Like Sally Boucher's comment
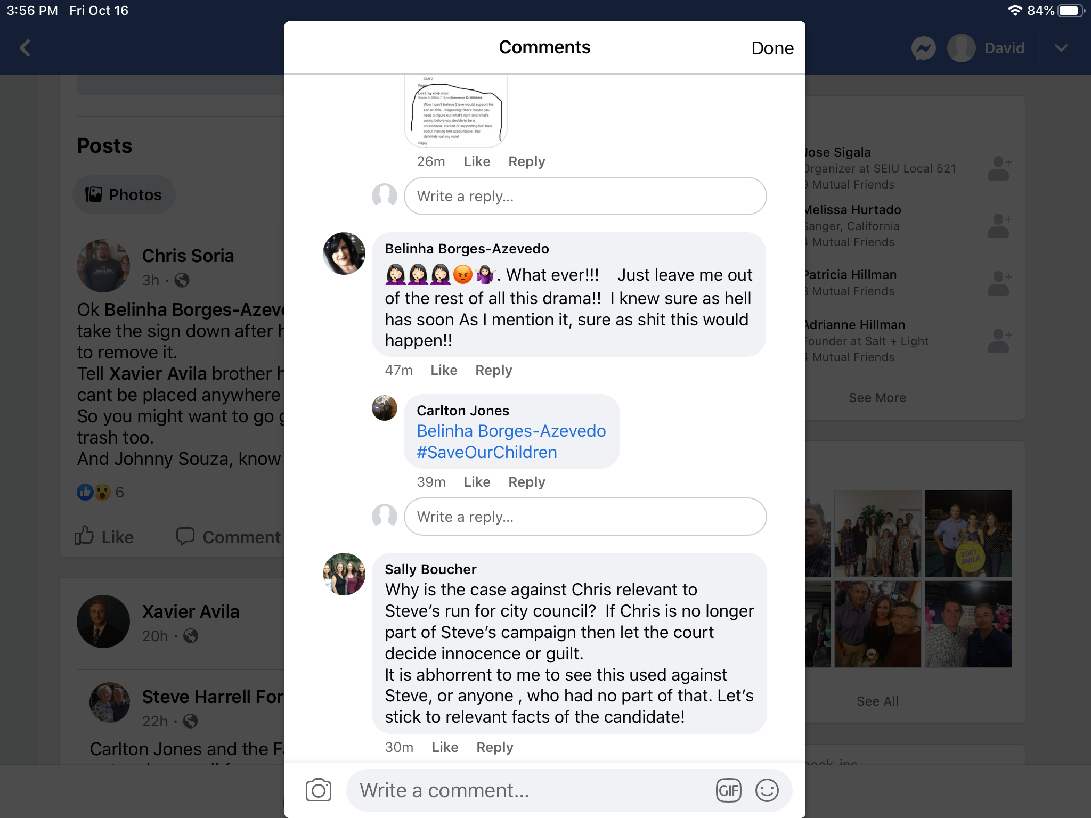Image resolution: width=1091 pixels, height=818 pixels. point(445,747)
